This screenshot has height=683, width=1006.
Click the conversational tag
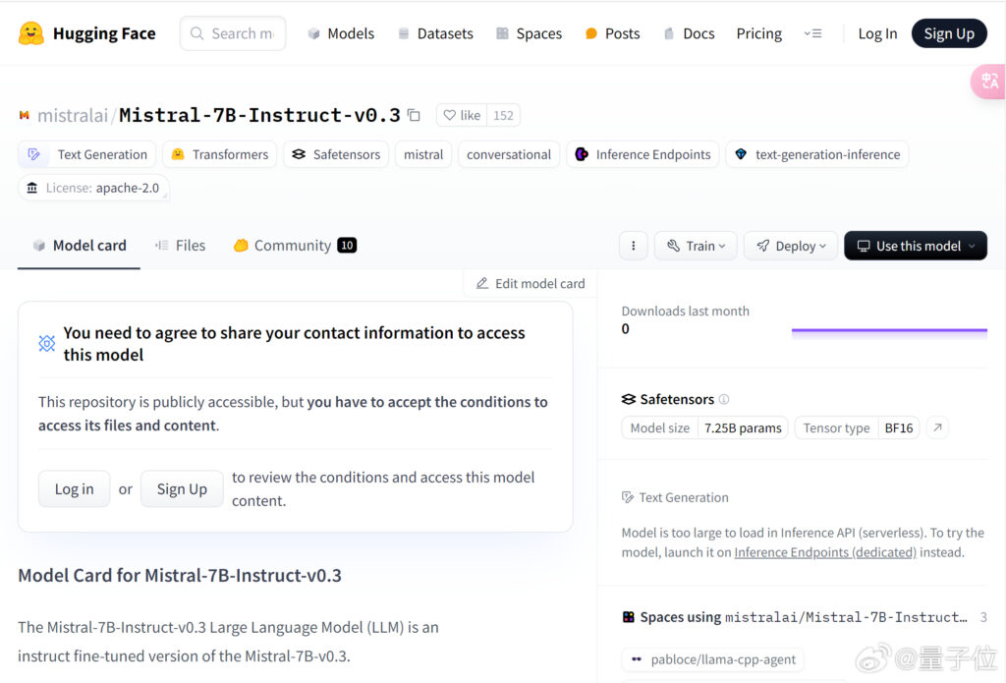(x=509, y=154)
